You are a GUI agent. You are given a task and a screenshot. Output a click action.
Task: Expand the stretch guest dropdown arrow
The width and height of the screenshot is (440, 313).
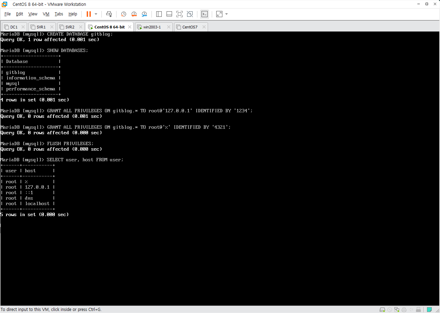point(227,14)
